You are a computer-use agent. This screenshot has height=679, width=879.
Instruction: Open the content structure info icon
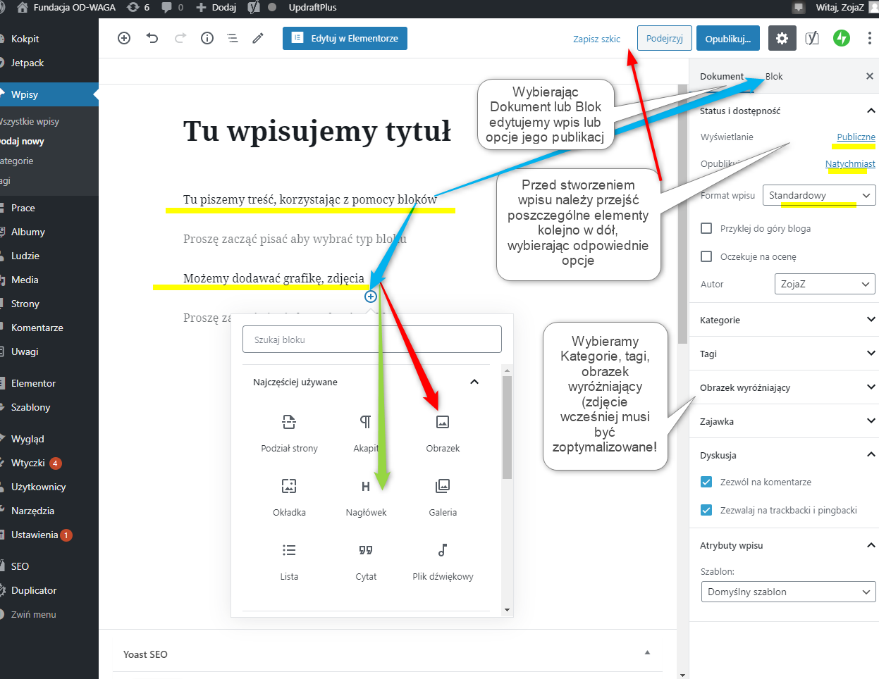click(x=207, y=38)
